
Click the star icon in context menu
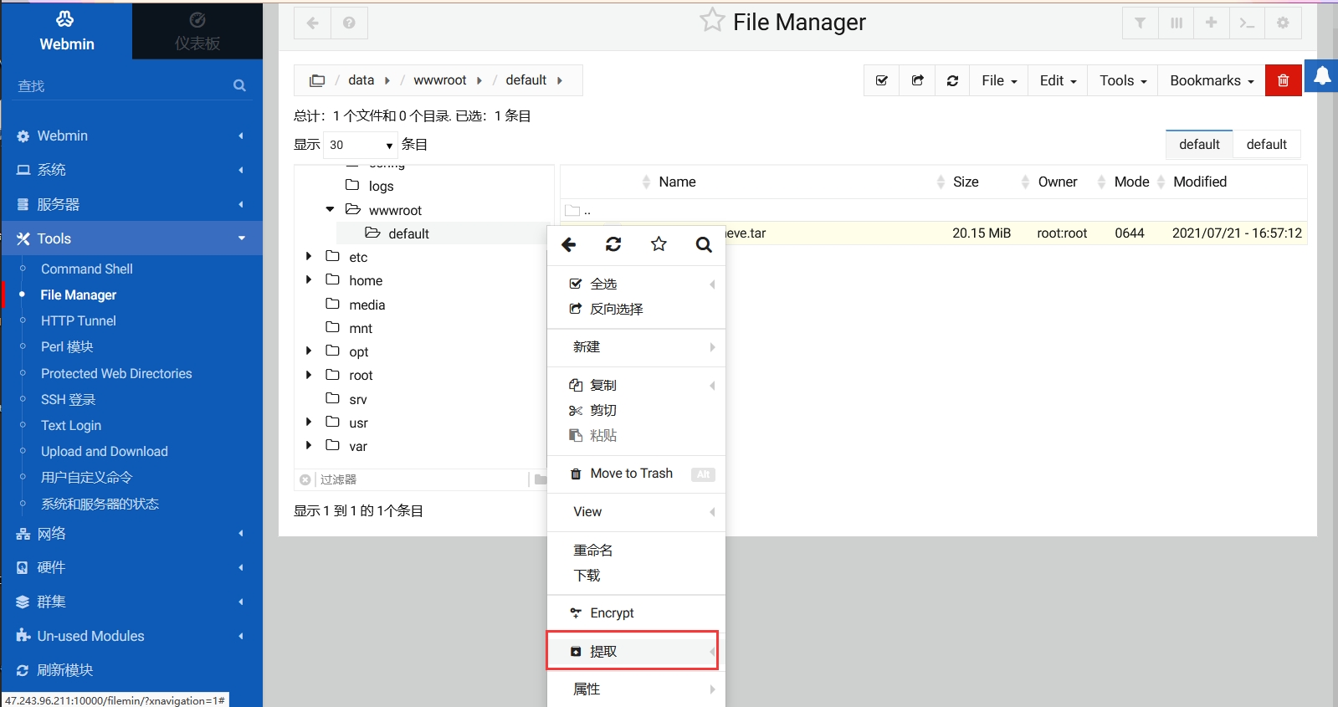[x=659, y=244]
